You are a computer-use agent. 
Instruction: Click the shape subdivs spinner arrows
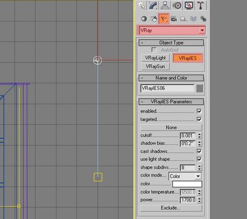pyautogui.click(x=199, y=167)
